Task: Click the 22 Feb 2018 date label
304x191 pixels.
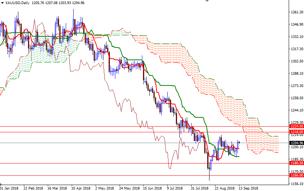Action: click(33, 188)
